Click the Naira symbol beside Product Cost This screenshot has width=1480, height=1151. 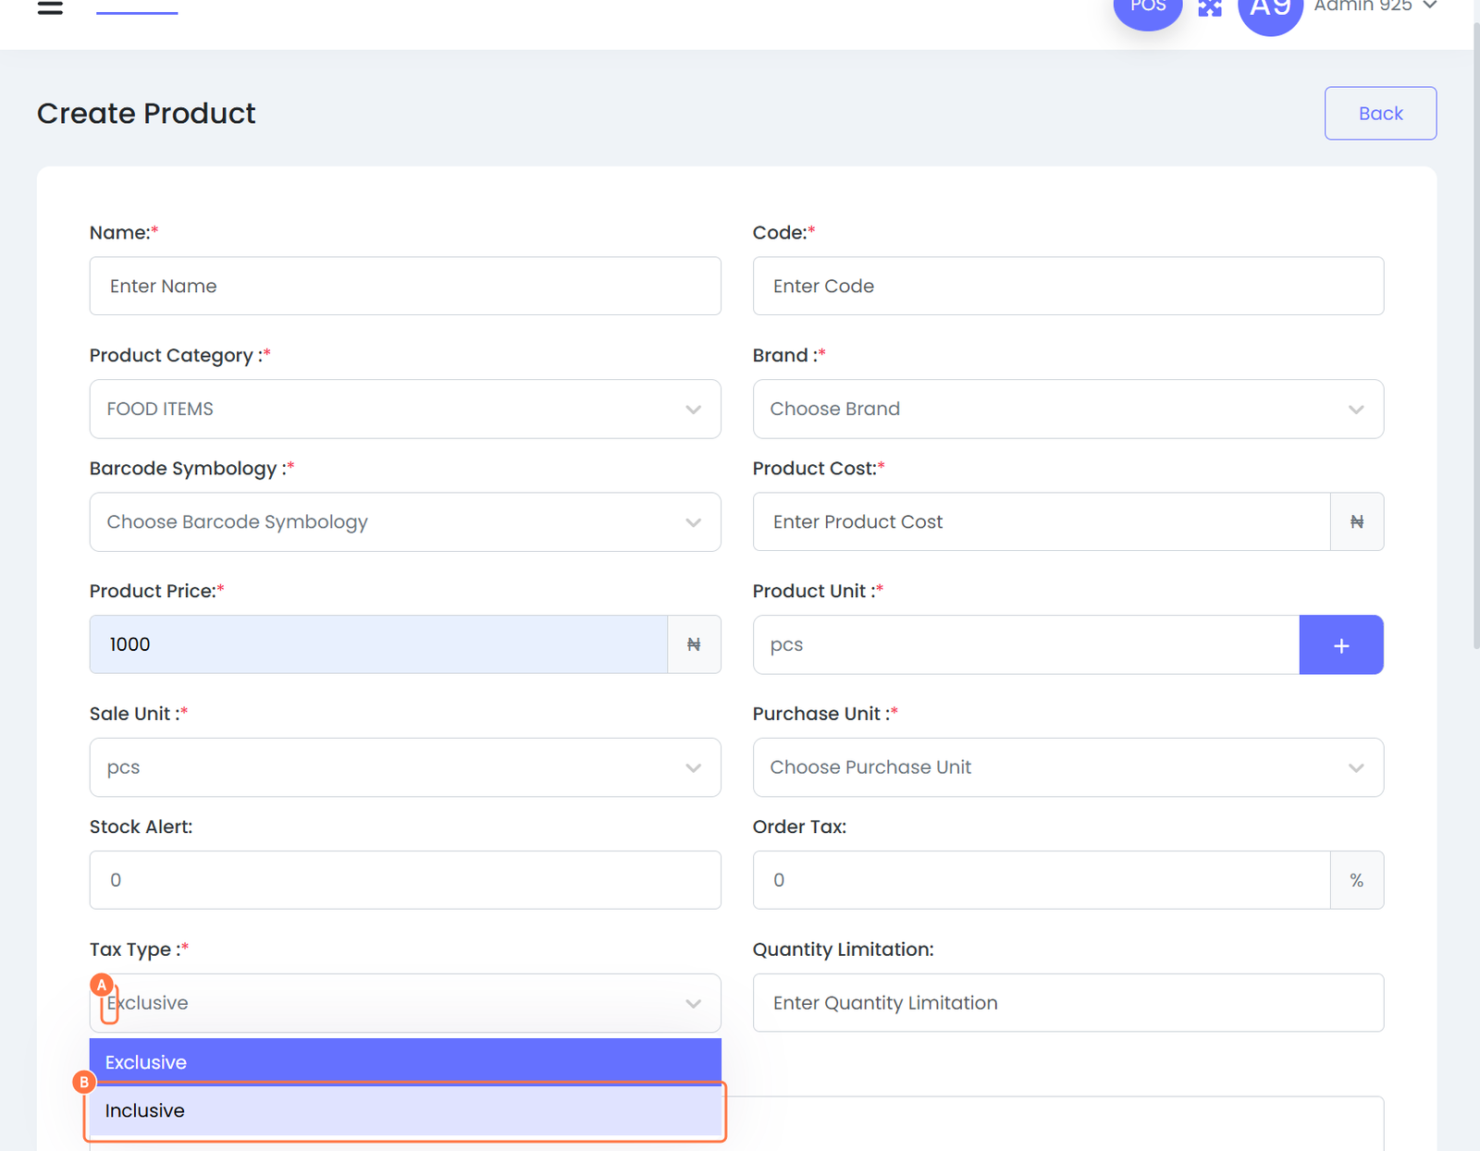pyautogui.click(x=1356, y=521)
